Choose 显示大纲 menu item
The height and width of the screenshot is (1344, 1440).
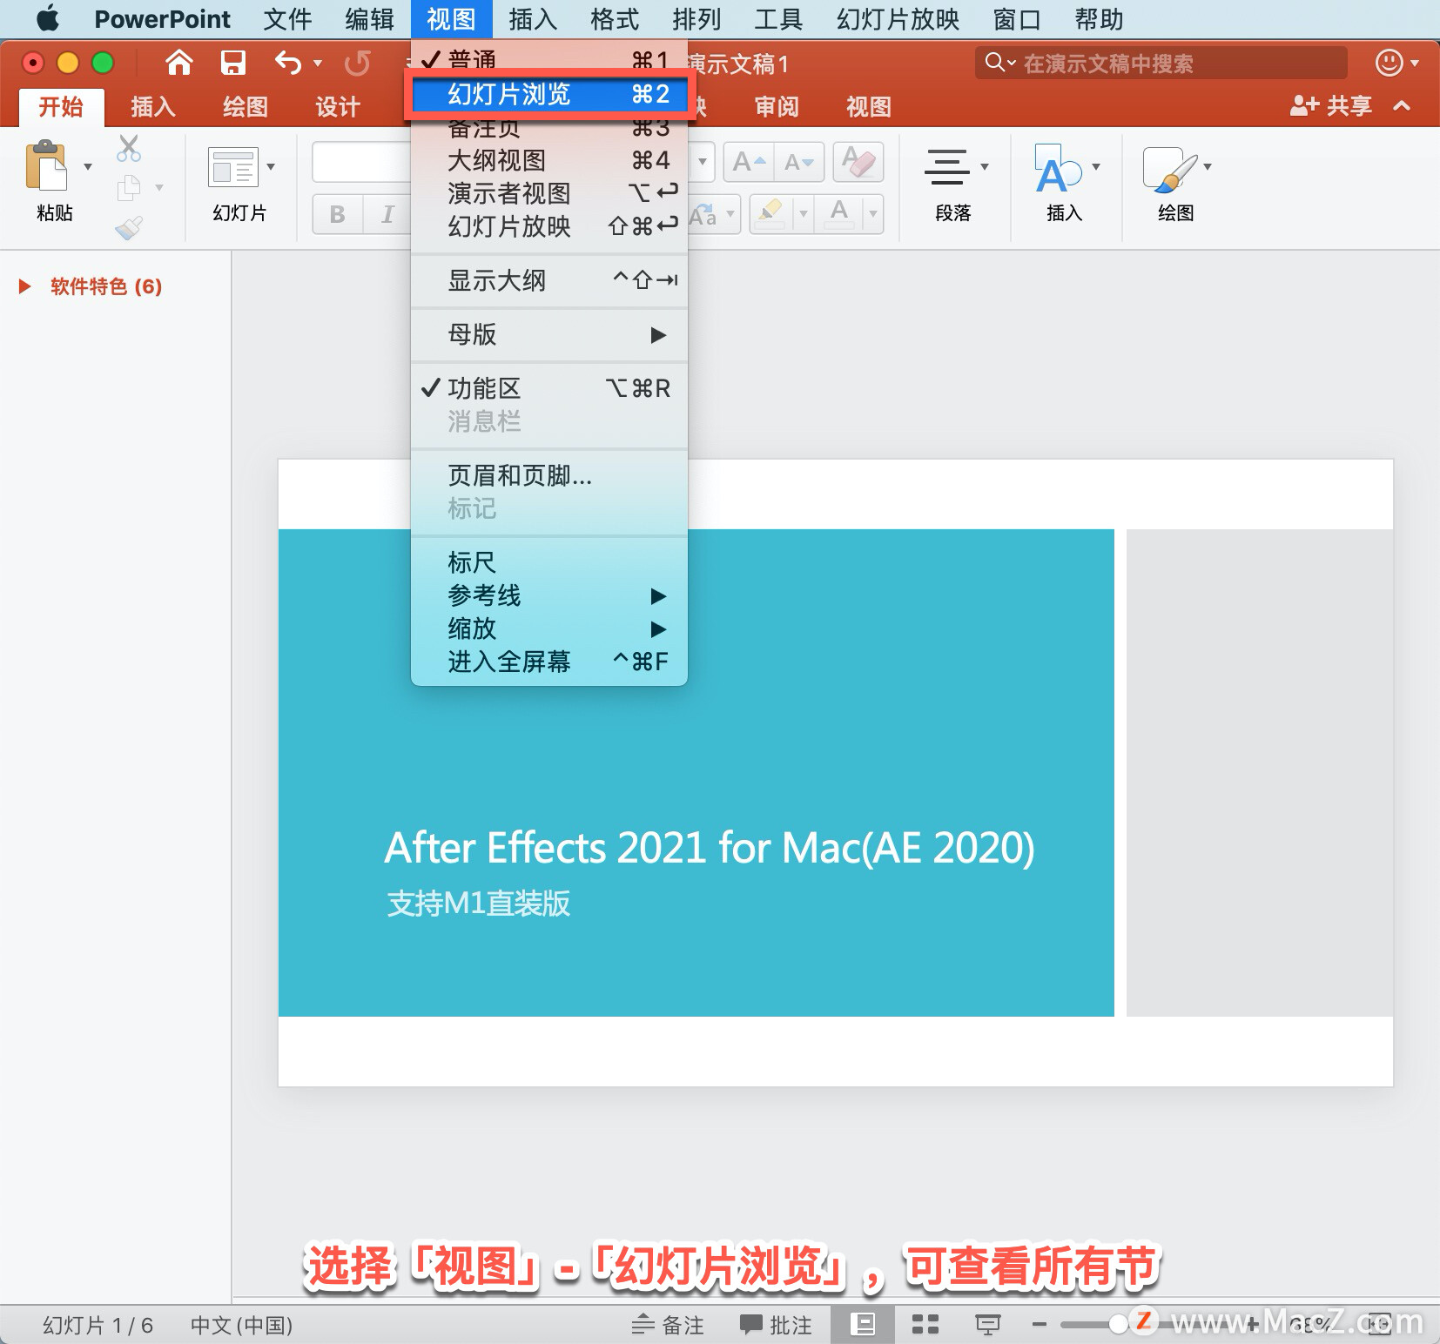click(x=548, y=280)
